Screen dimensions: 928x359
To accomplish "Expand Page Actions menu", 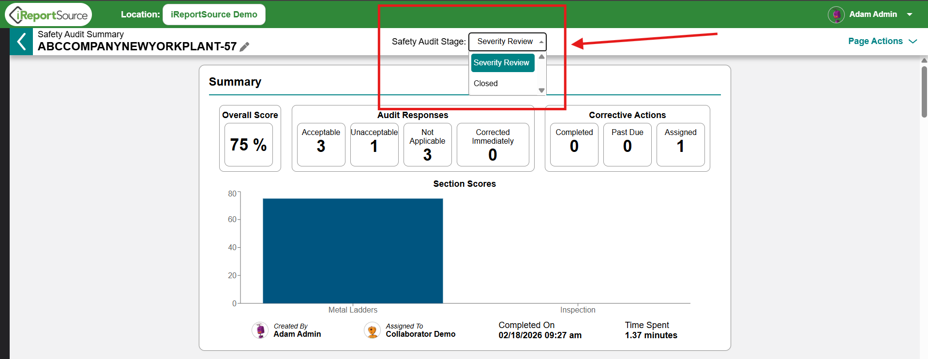I will 883,41.
